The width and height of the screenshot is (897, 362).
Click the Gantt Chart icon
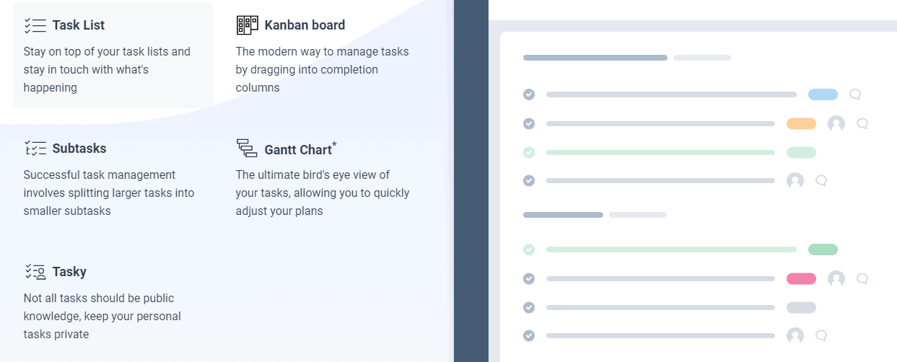click(247, 149)
